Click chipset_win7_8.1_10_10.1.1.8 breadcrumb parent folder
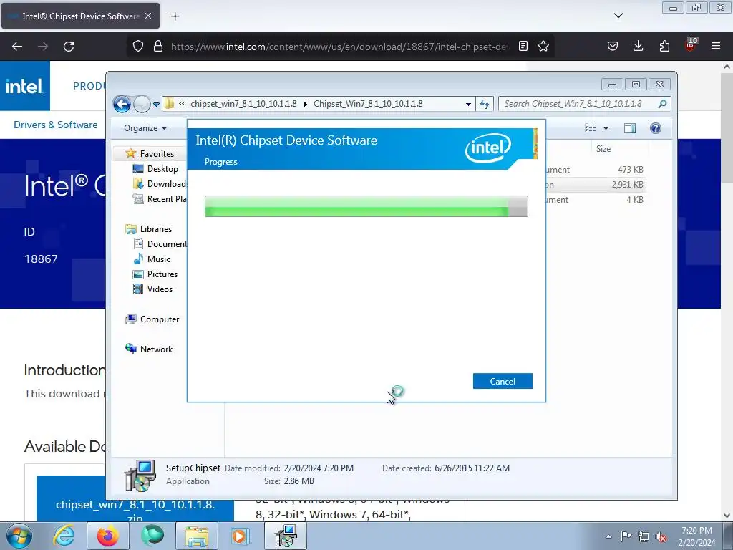This screenshot has width=733, height=550. 243,104
